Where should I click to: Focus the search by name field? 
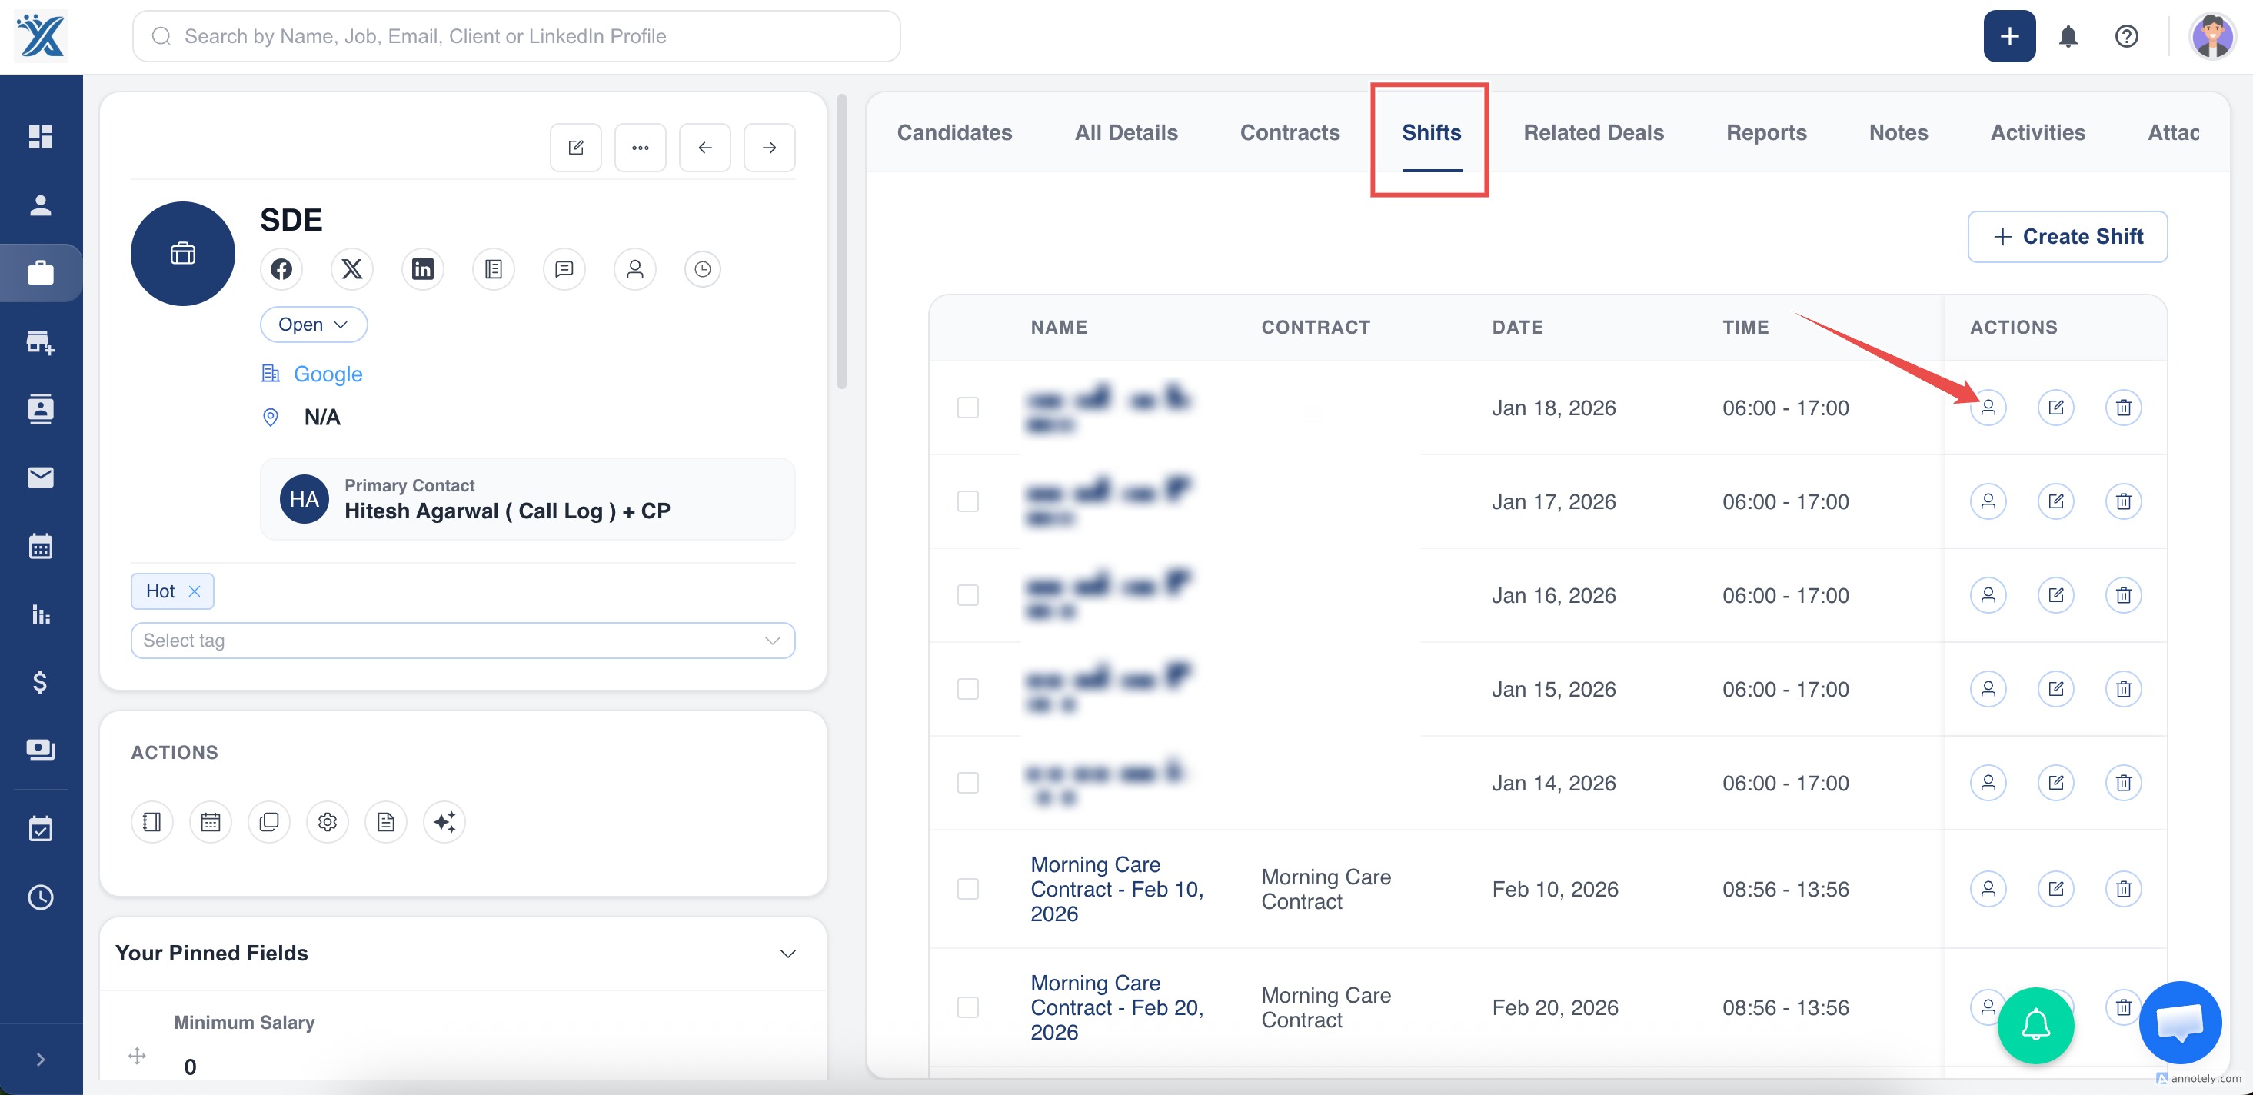pyautogui.click(x=516, y=37)
